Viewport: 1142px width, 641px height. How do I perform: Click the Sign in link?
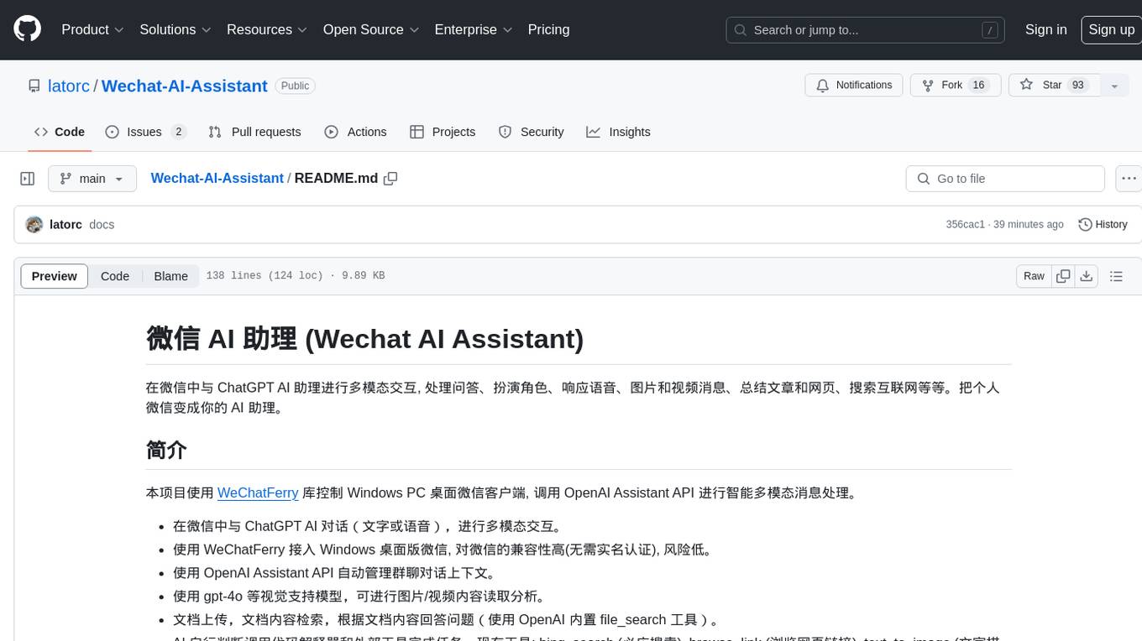(1045, 29)
